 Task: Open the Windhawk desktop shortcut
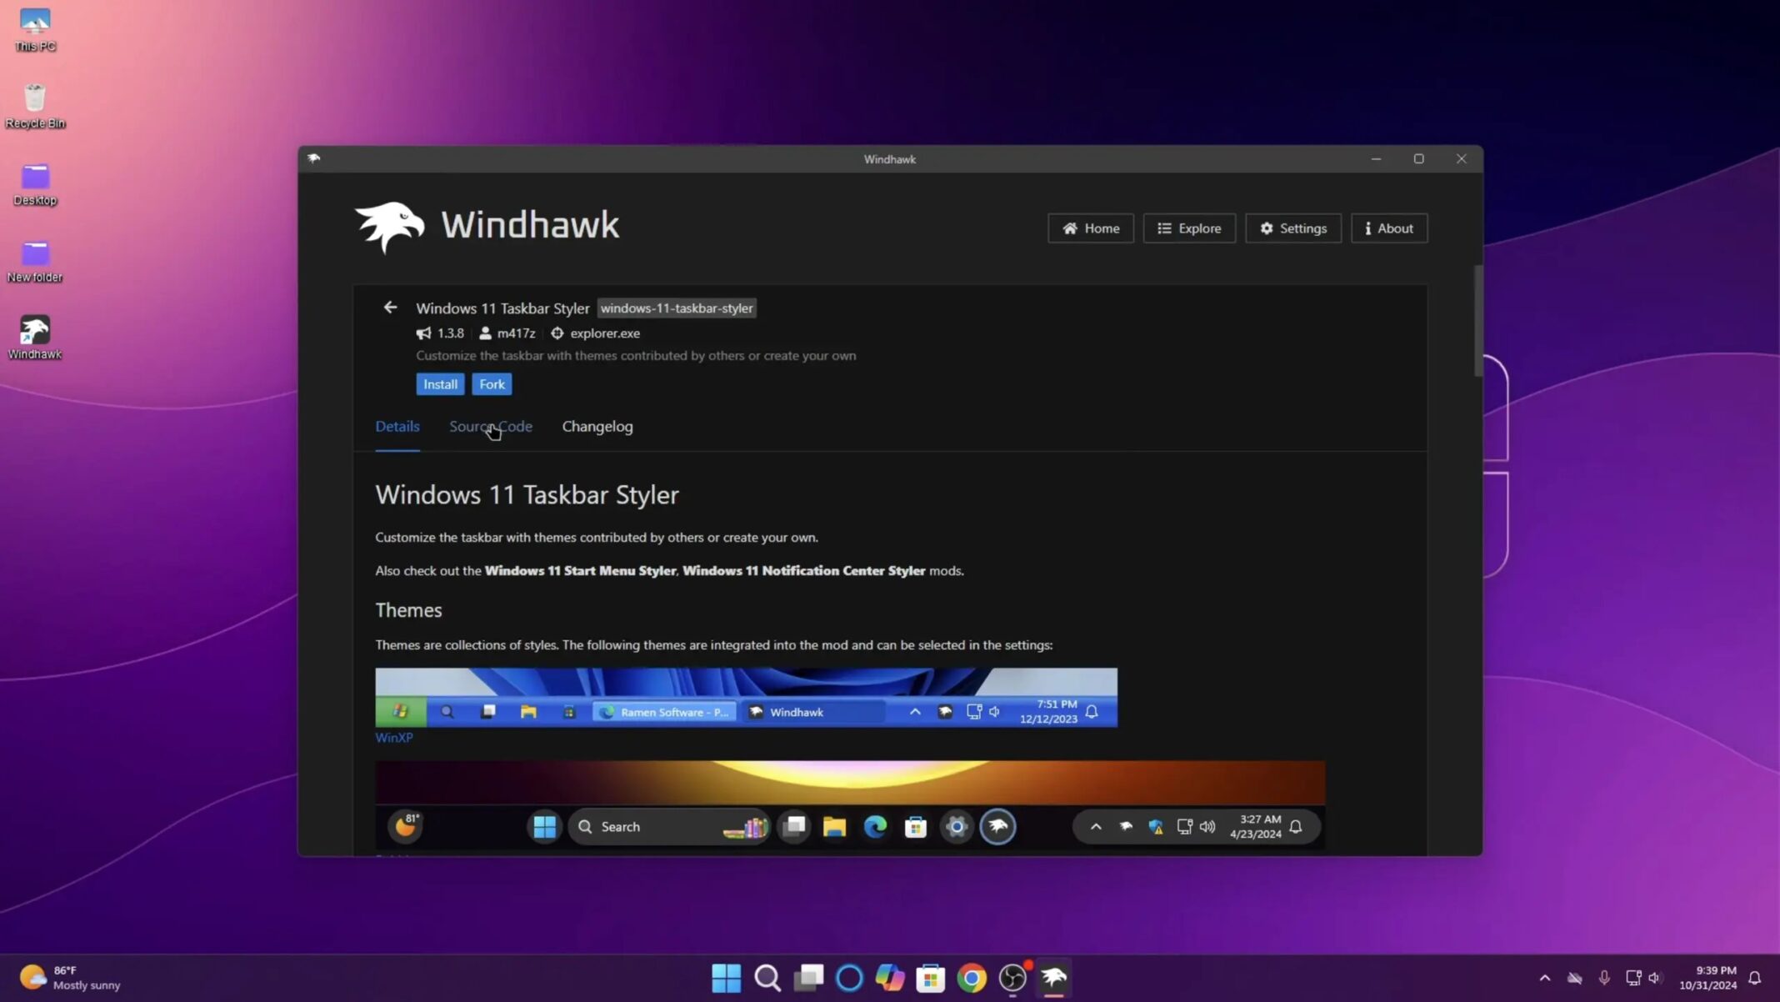pos(34,329)
